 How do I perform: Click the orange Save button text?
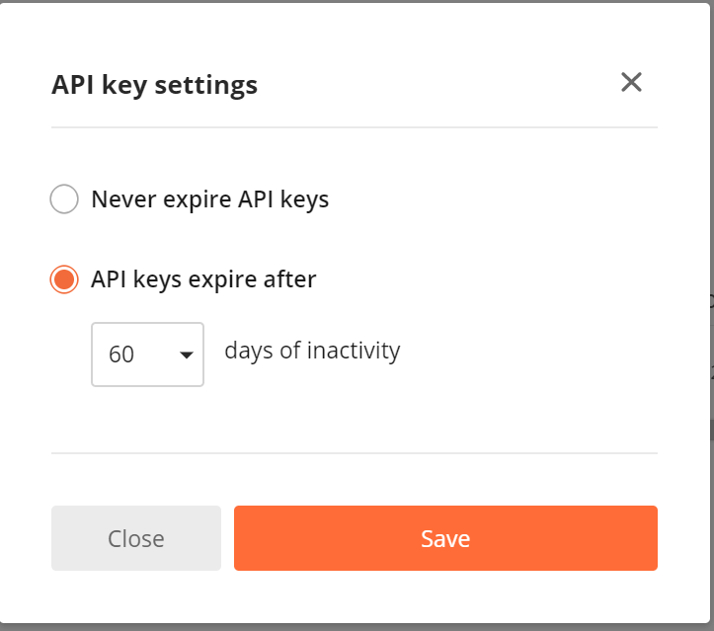(445, 538)
